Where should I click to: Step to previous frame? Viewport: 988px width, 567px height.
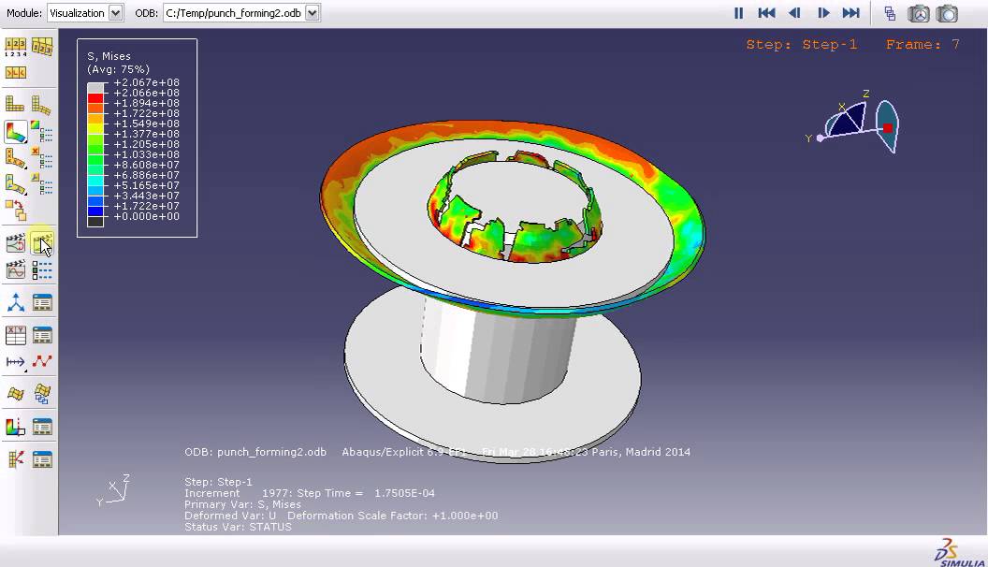tap(794, 12)
